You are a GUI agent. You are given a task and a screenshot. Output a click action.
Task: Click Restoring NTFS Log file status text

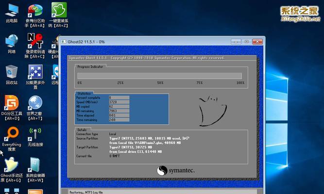pos(86,192)
